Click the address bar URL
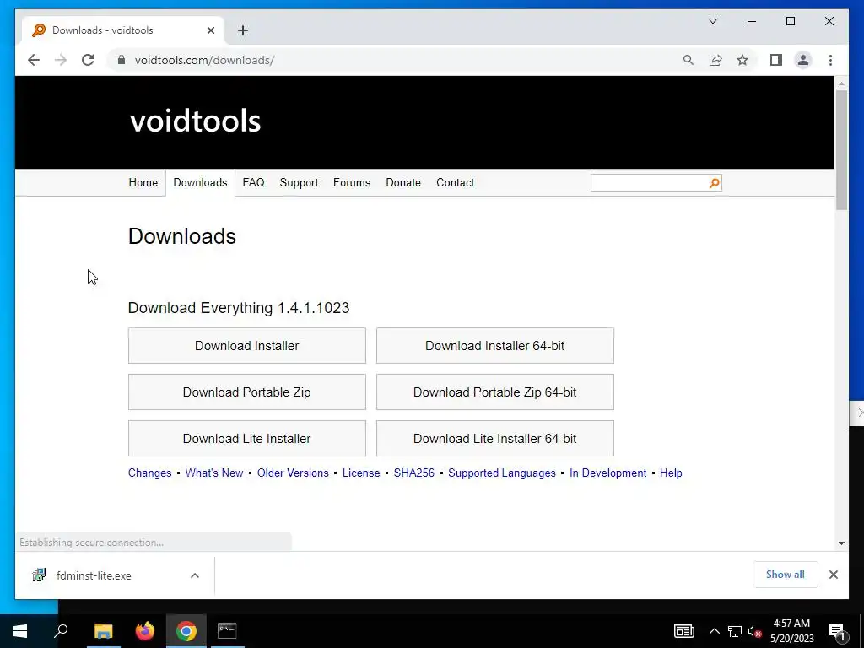864x648 pixels. [x=204, y=60]
